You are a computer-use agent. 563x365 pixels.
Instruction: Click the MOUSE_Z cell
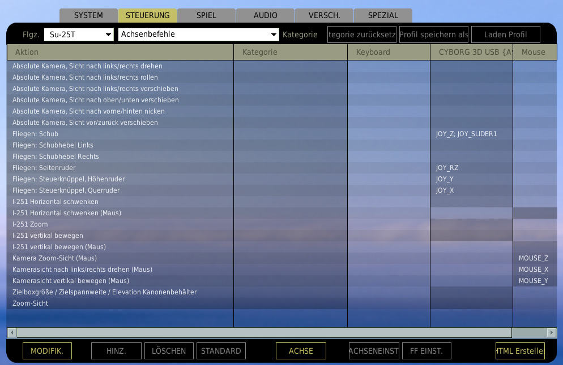535,258
